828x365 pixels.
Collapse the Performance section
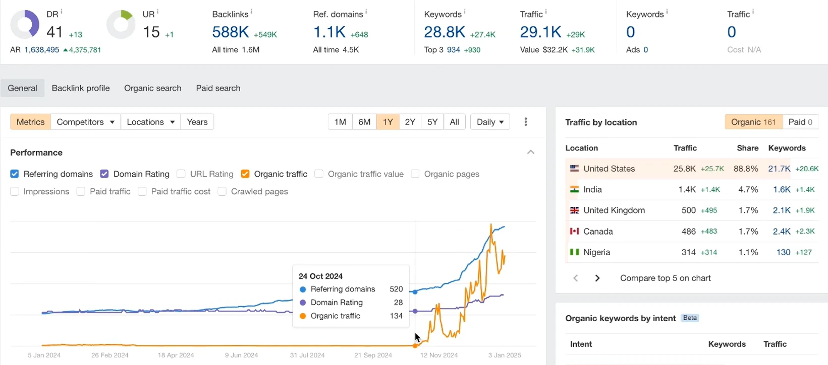531,152
